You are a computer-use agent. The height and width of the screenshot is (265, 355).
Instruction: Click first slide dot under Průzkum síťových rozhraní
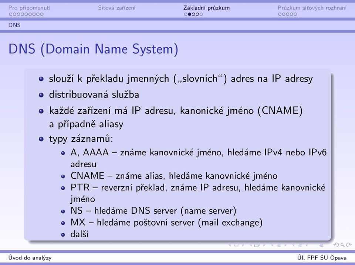coord(280,14)
